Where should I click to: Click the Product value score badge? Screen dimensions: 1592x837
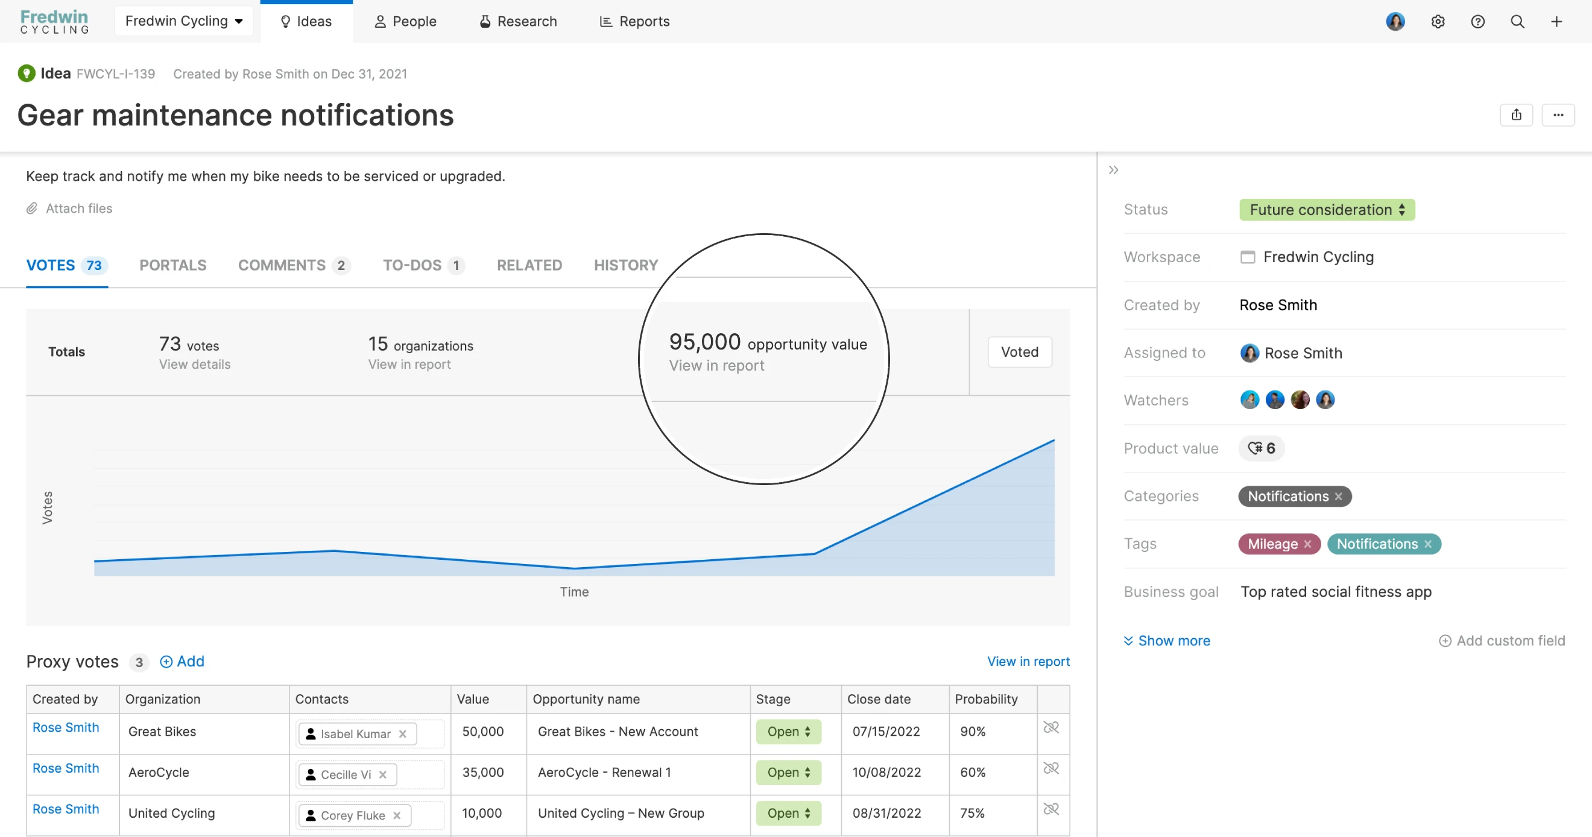1261,448
